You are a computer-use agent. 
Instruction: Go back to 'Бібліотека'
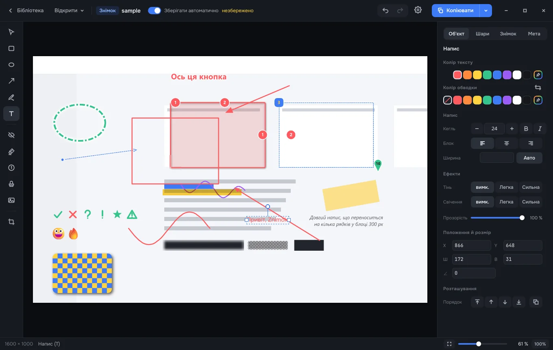point(26,11)
